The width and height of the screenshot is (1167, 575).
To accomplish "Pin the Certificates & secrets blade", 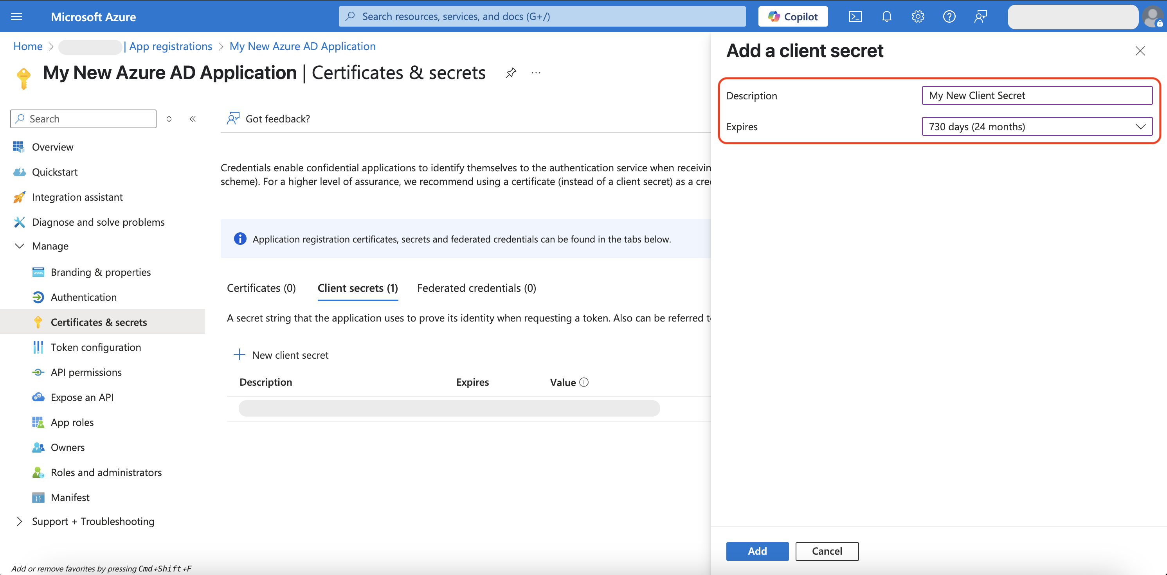I will point(511,72).
